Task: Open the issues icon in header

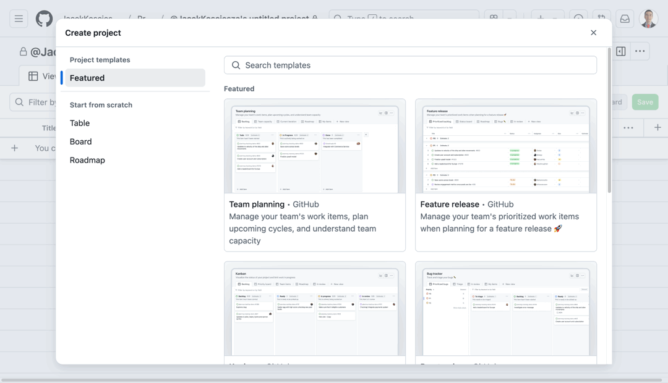Action: point(578,19)
